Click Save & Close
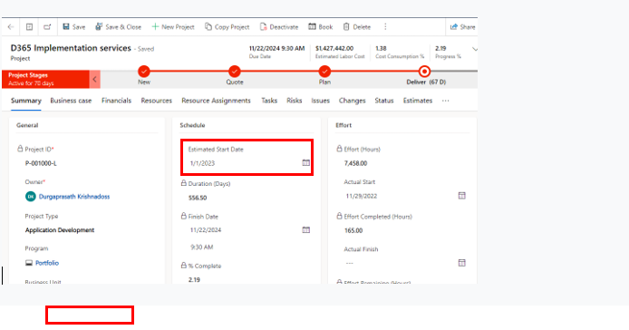Viewport: 629px width, 330px height. pos(119,27)
